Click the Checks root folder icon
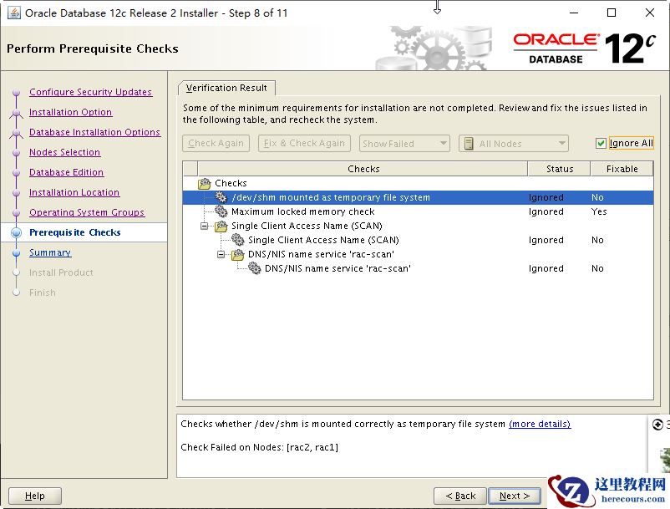This screenshot has width=670, height=509. [205, 183]
